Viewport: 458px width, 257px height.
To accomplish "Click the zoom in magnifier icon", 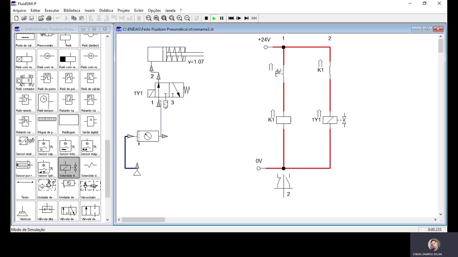I will tap(179, 18).
